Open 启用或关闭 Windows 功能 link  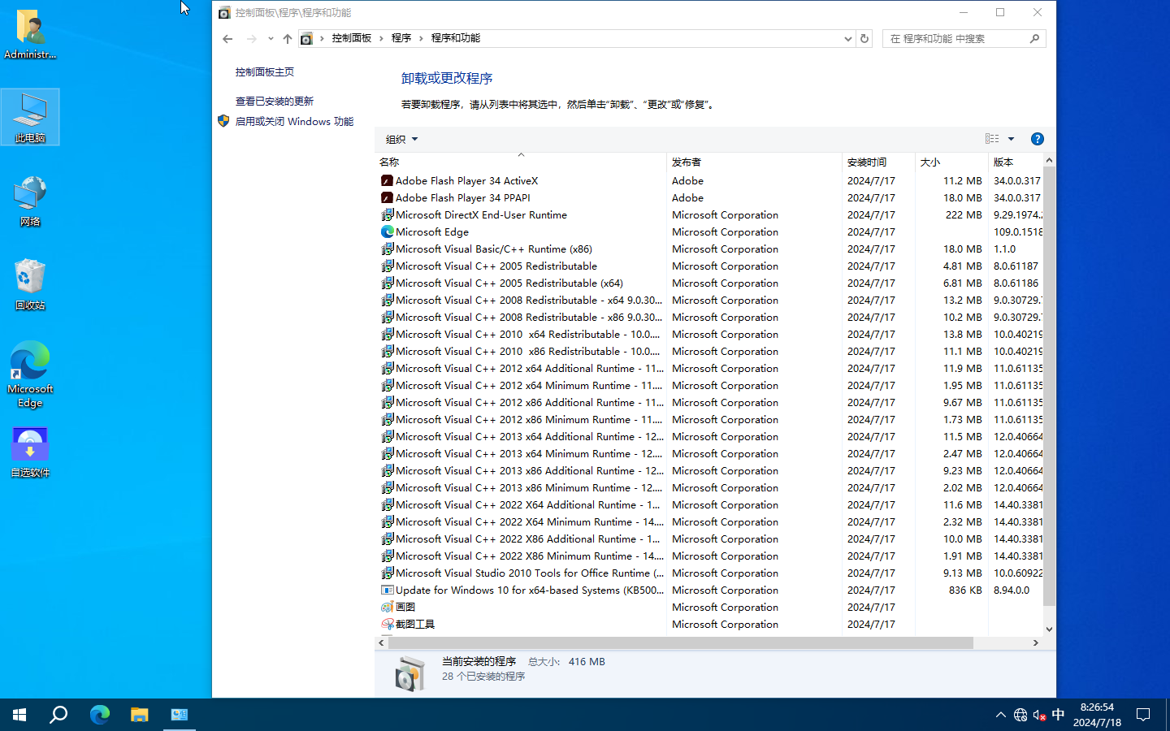point(294,122)
